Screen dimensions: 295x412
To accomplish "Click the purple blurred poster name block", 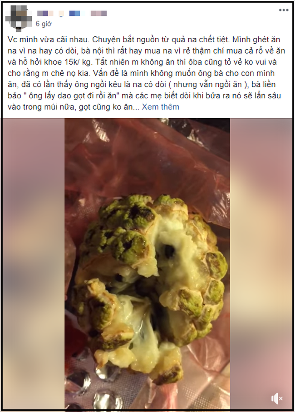I will tap(45, 13).
